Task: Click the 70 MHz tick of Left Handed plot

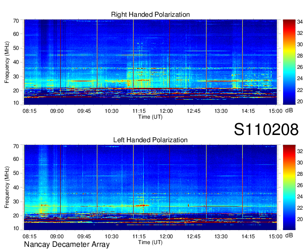Action: 16,146
